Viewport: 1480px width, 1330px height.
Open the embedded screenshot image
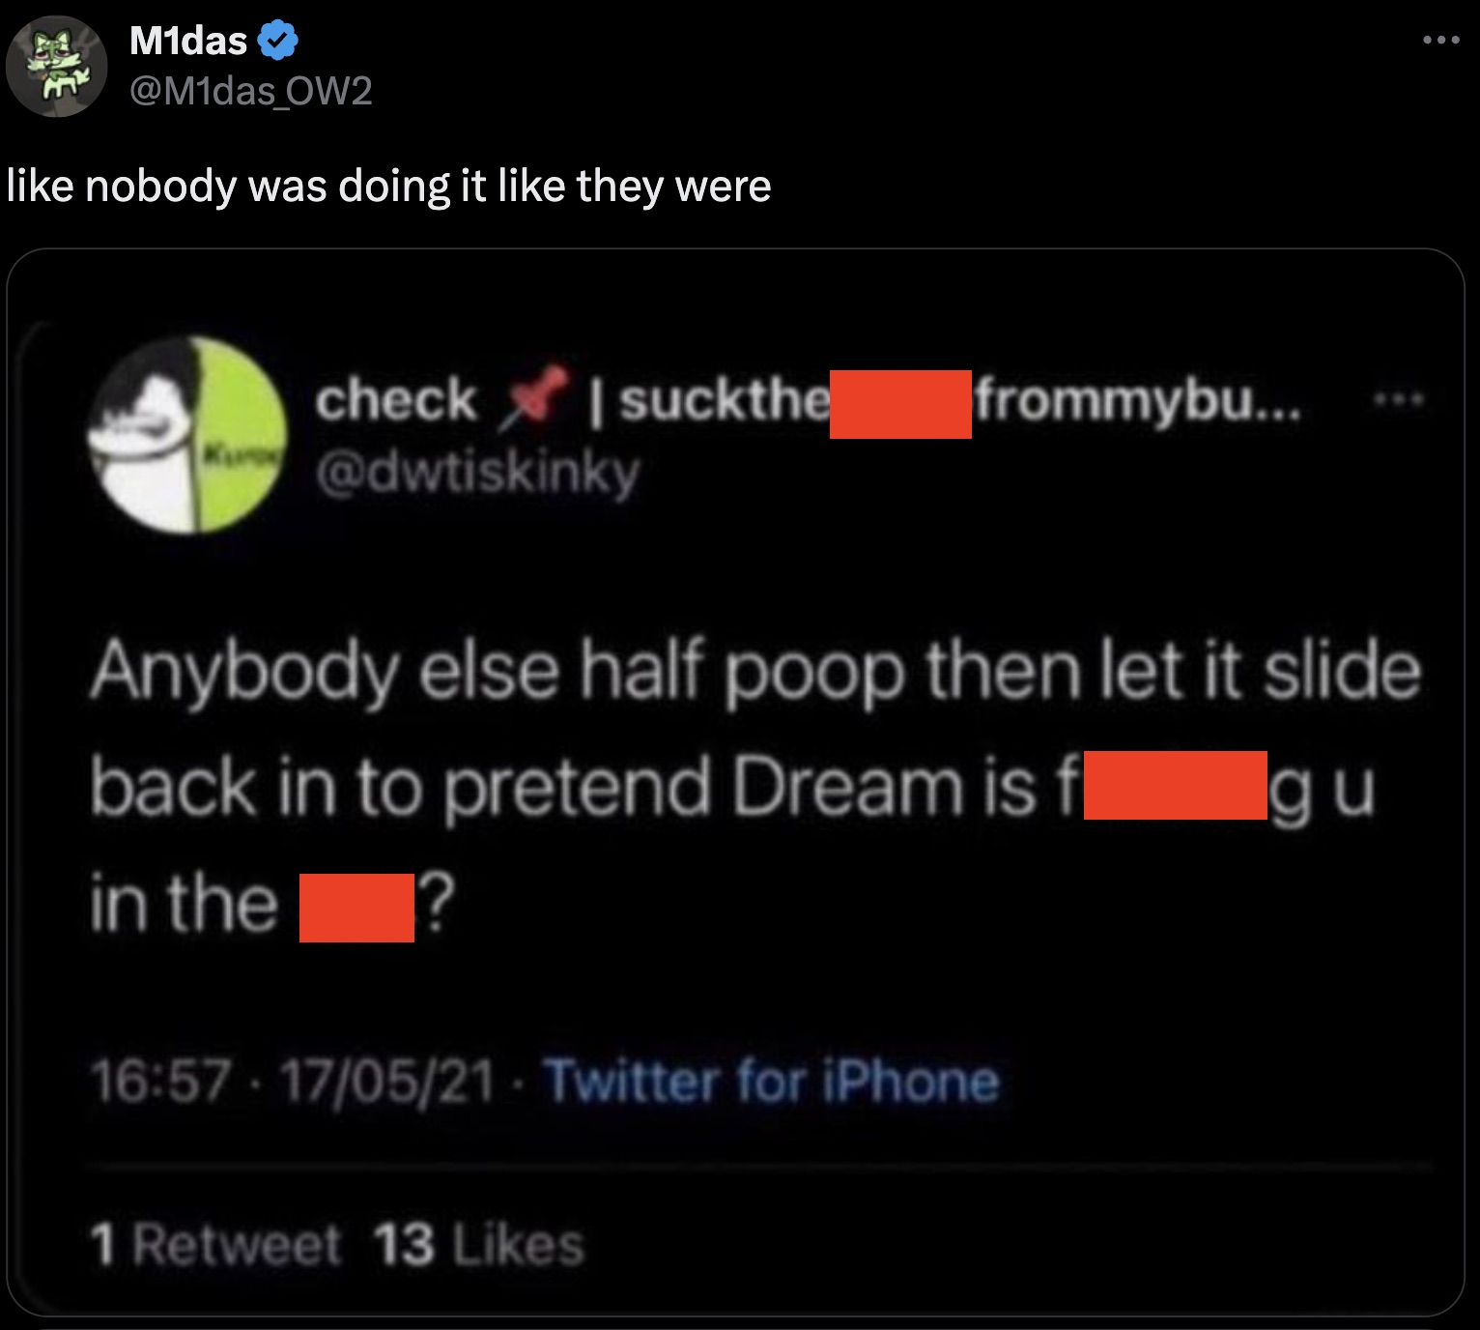point(736,783)
